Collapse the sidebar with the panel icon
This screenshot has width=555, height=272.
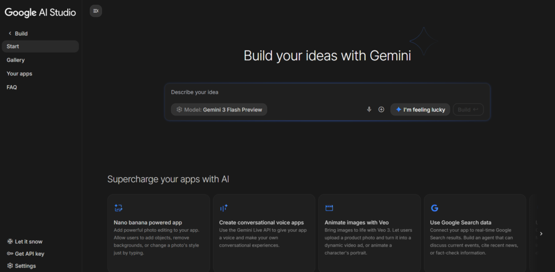tap(96, 11)
